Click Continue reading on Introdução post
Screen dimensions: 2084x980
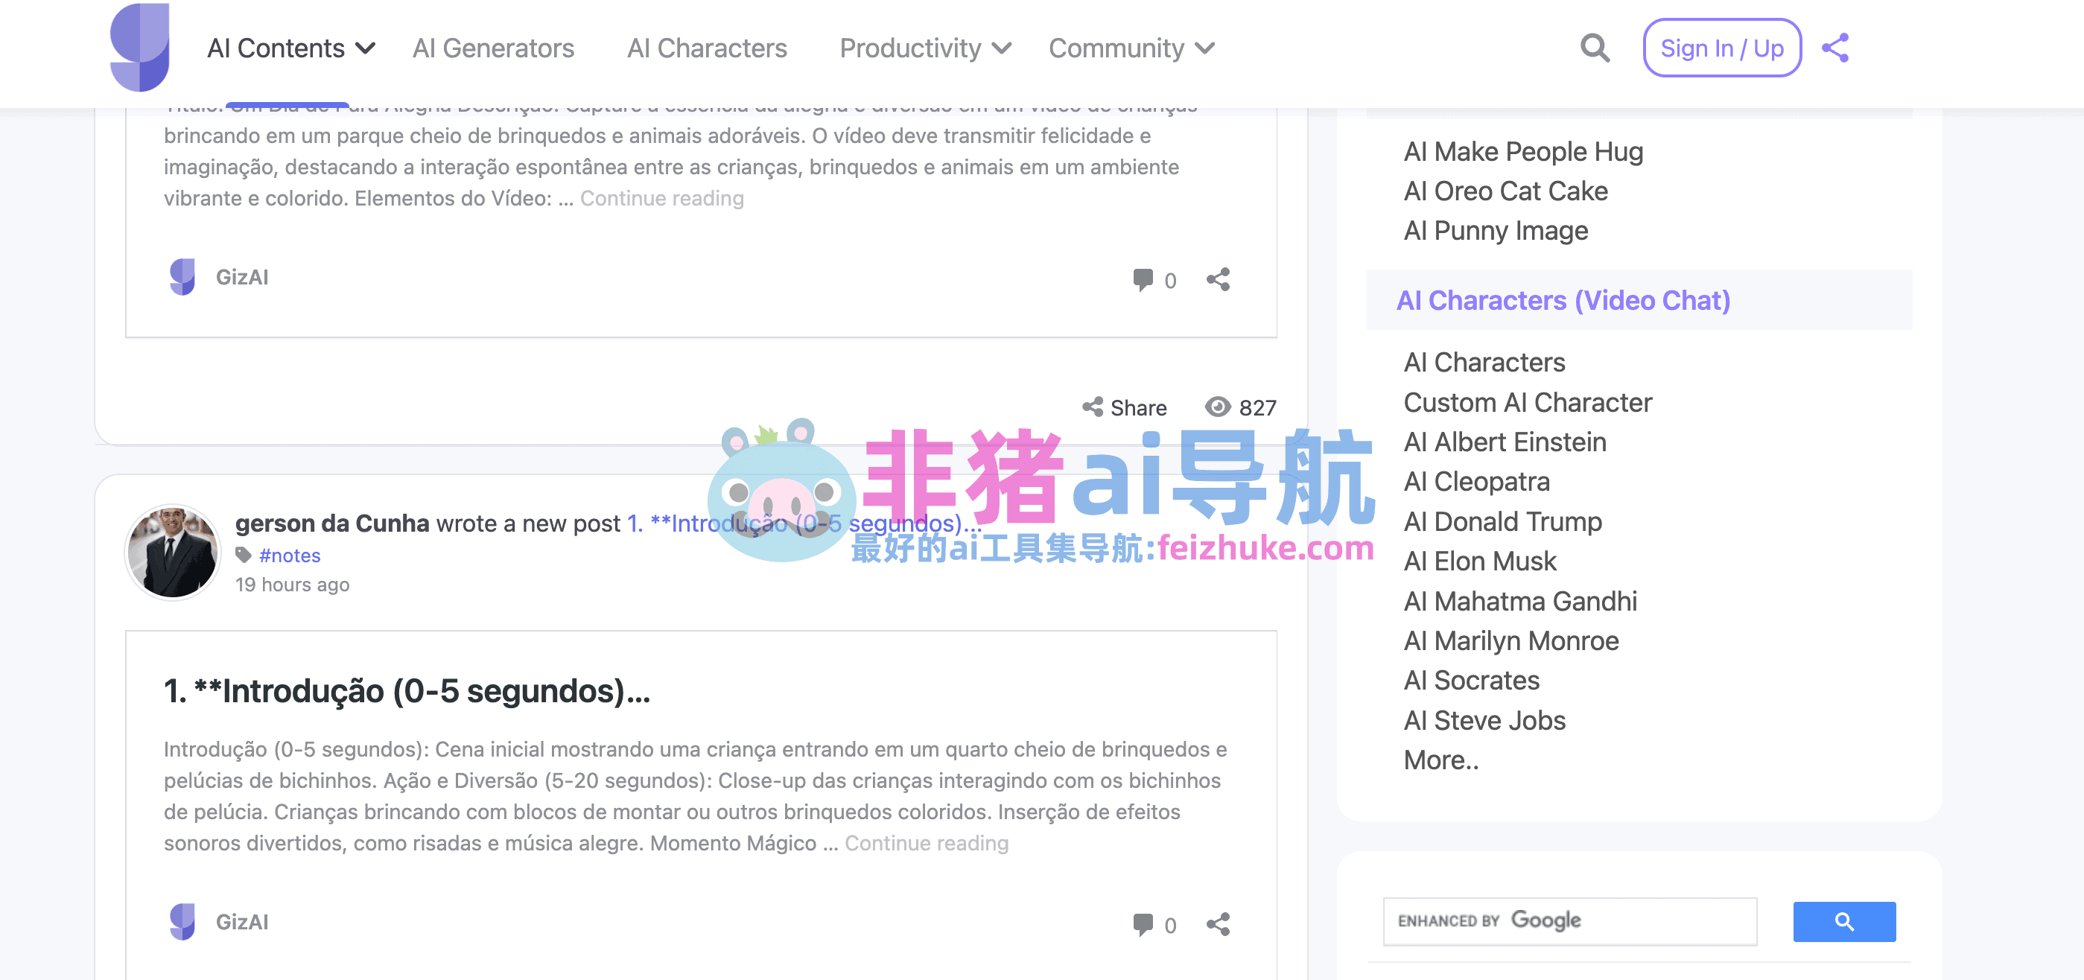(926, 843)
